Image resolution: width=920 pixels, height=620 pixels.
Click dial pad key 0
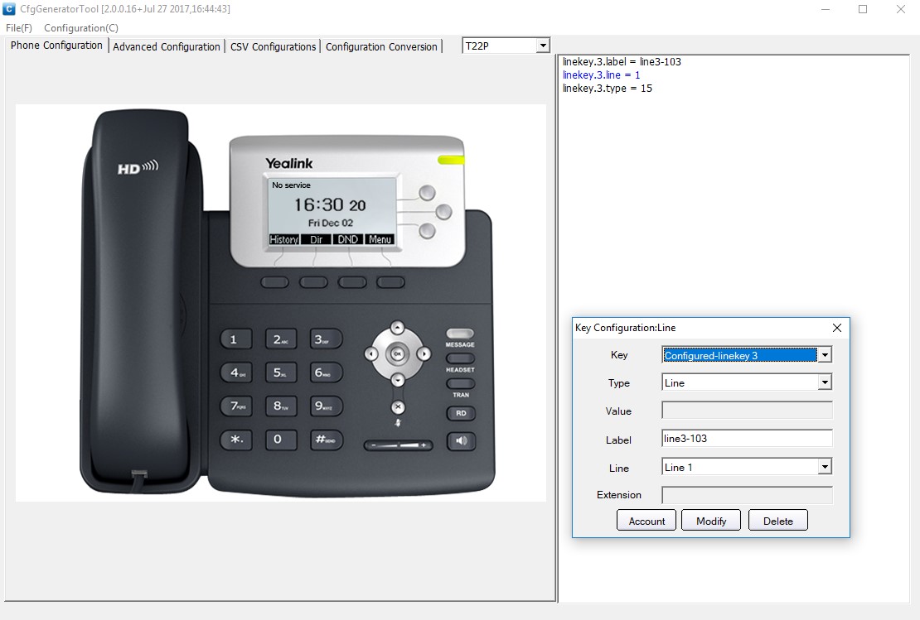pyautogui.click(x=280, y=440)
